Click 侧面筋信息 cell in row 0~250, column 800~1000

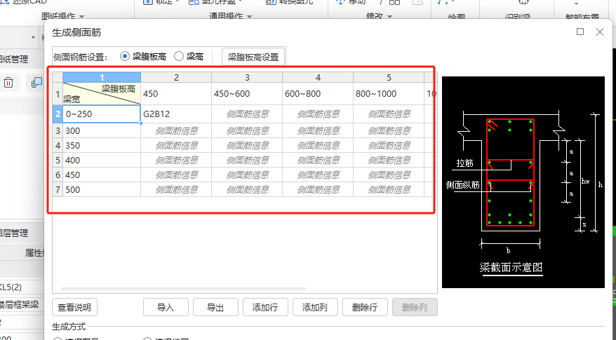389,114
